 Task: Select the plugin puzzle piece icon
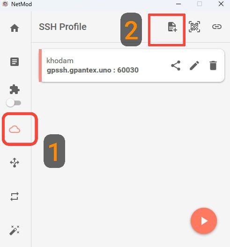coord(15,89)
